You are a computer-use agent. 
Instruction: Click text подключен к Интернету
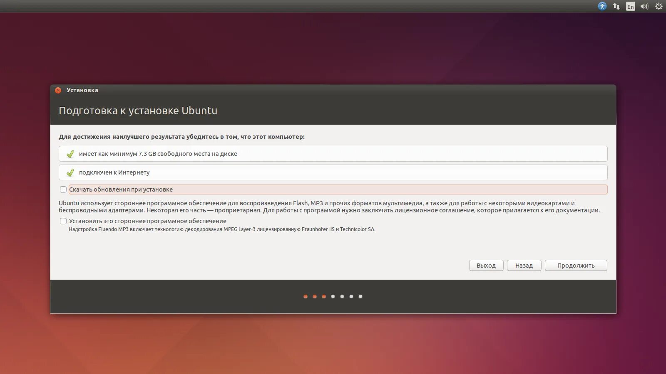[114, 172]
